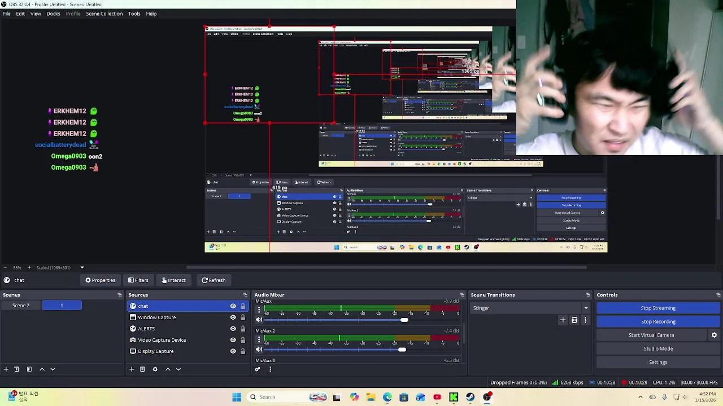The image size is (723, 406).
Task: Adjust Mic/Aux 2 volume slider
Action: click(402, 350)
